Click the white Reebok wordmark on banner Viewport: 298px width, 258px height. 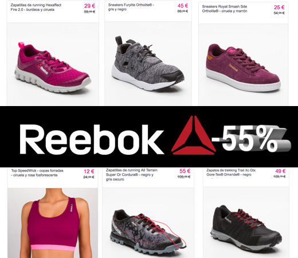(x=91, y=139)
